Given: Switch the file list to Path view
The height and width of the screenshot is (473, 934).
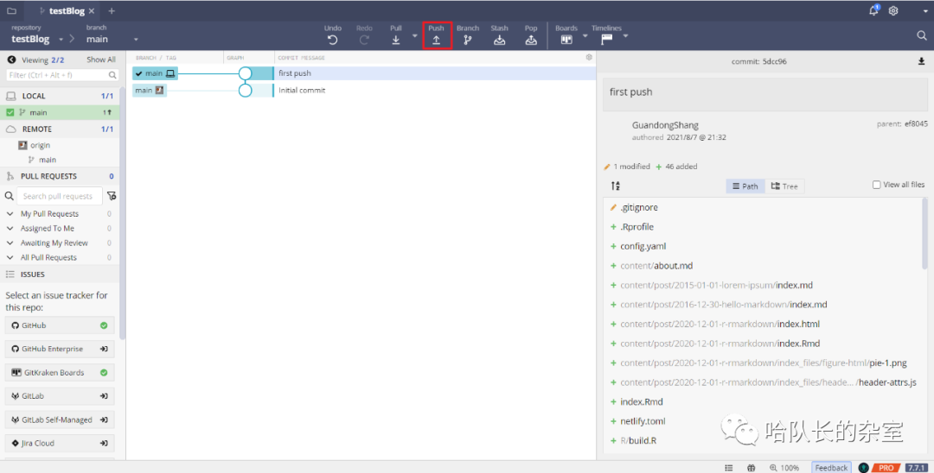Looking at the screenshot, I should pos(745,186).
